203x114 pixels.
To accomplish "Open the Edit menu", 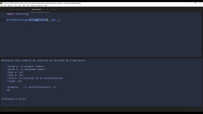I will (5, 6).
